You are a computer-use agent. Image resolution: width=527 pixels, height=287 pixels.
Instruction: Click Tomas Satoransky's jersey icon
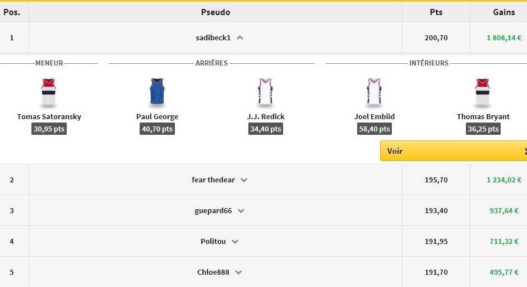(49, 92)
